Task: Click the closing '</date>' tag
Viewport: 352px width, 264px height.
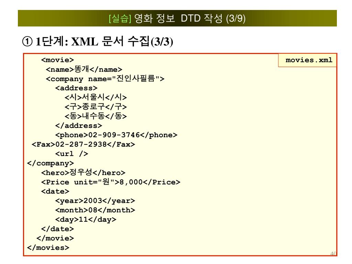Action: (57, 229)
